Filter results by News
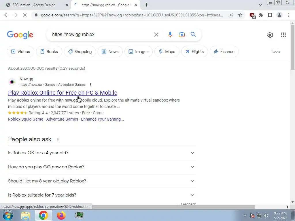Viewport: 295px width, 221px height. point(110,52)
